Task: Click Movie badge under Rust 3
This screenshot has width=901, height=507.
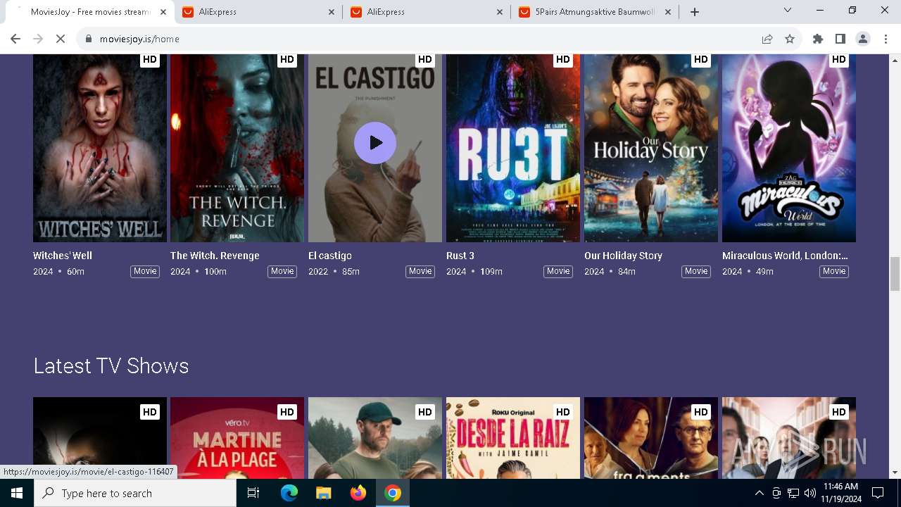Action: click(x=558, y=271)
